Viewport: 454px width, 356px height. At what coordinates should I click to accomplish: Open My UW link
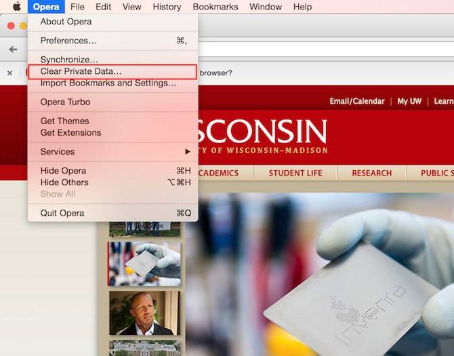(409, 101)
